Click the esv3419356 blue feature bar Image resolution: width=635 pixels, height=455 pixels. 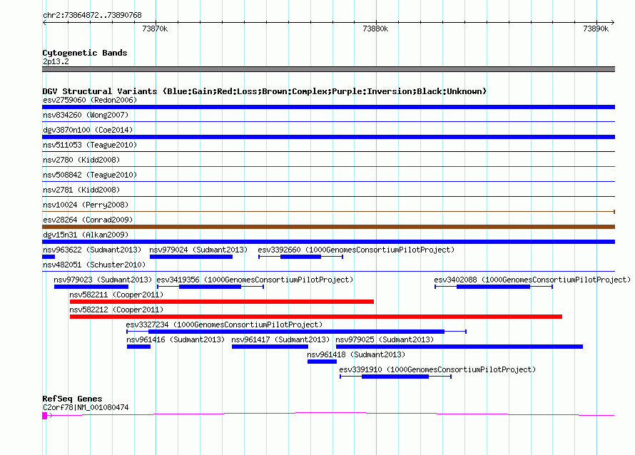pyautogui.click(x=210, y=287)
